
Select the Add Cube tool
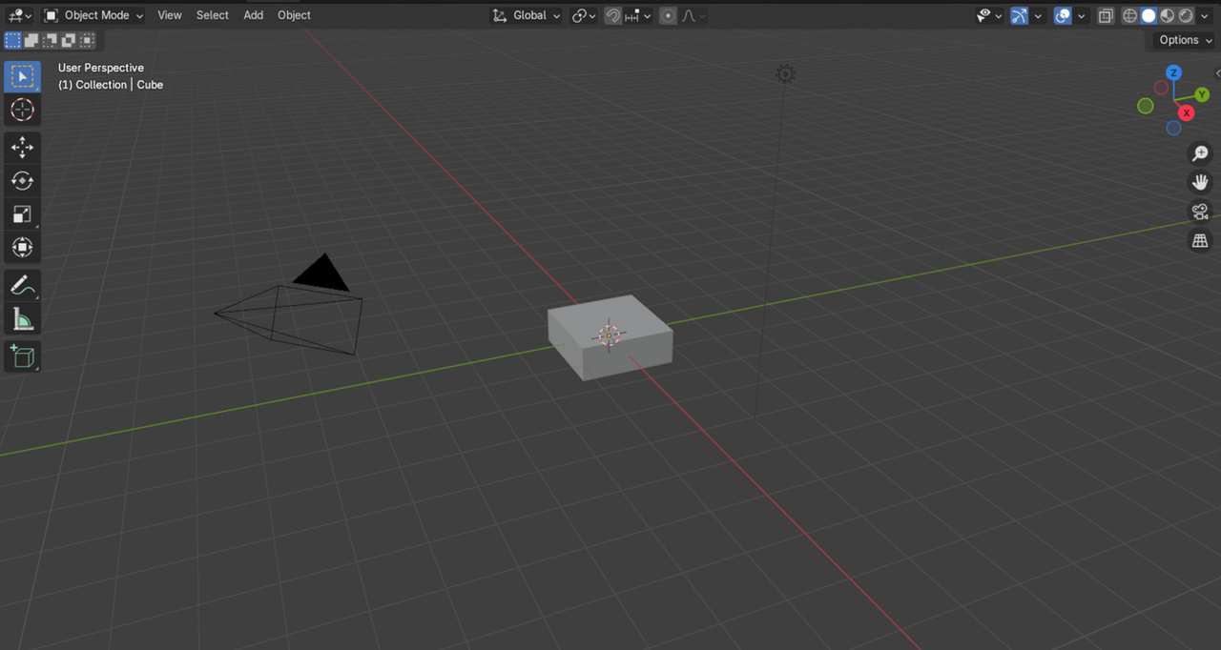click(x=22, y=356)
